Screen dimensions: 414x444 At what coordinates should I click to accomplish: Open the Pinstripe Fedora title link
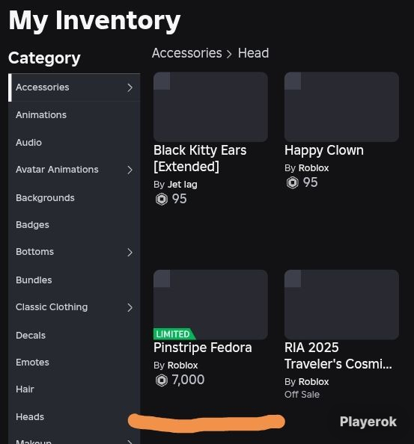point(202,348)
